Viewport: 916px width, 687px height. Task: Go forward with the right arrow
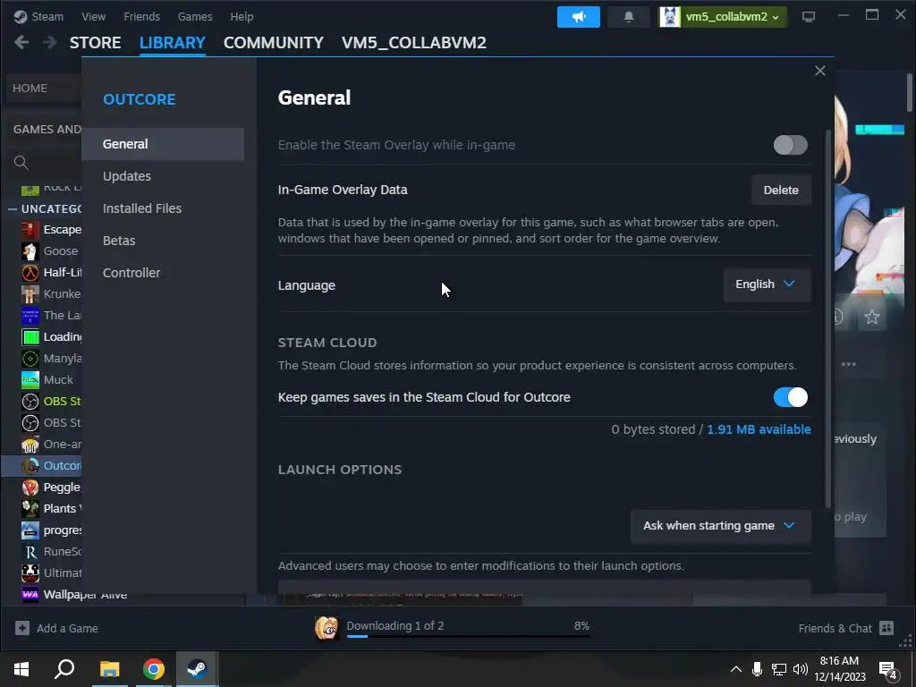[x=50, y=42]
